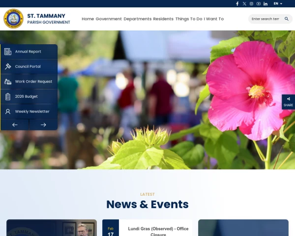Image resolution: width=295 pixels, height=236 pixels.
Task: Open the 2026 Budget link
Action: (27, 96)
